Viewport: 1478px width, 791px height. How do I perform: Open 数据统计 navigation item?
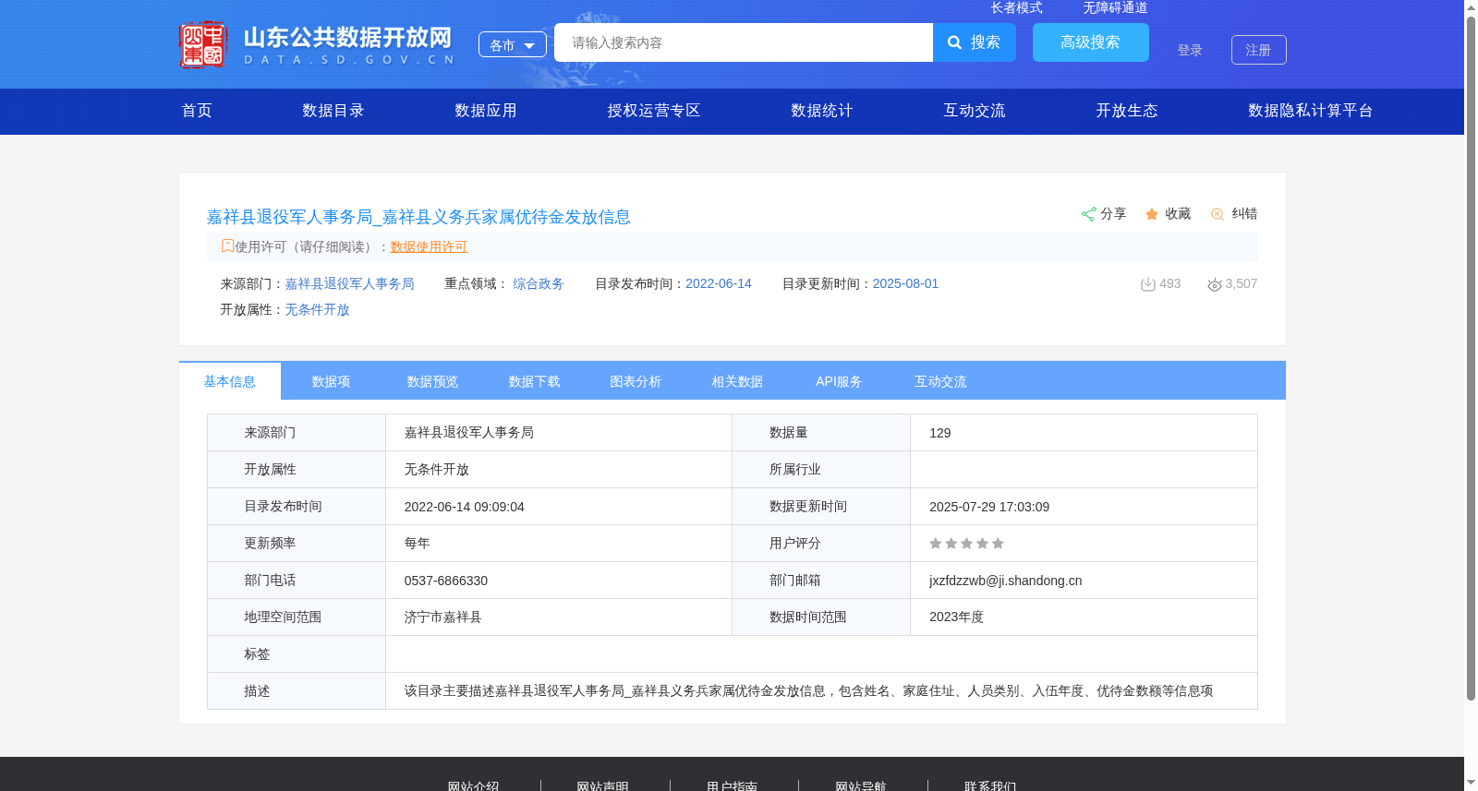[822, 111]
